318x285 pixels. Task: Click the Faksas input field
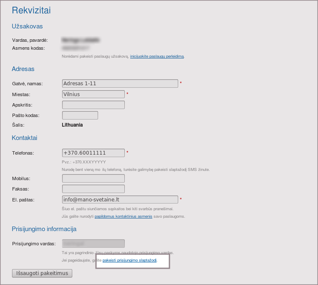(x=93, y=189)
